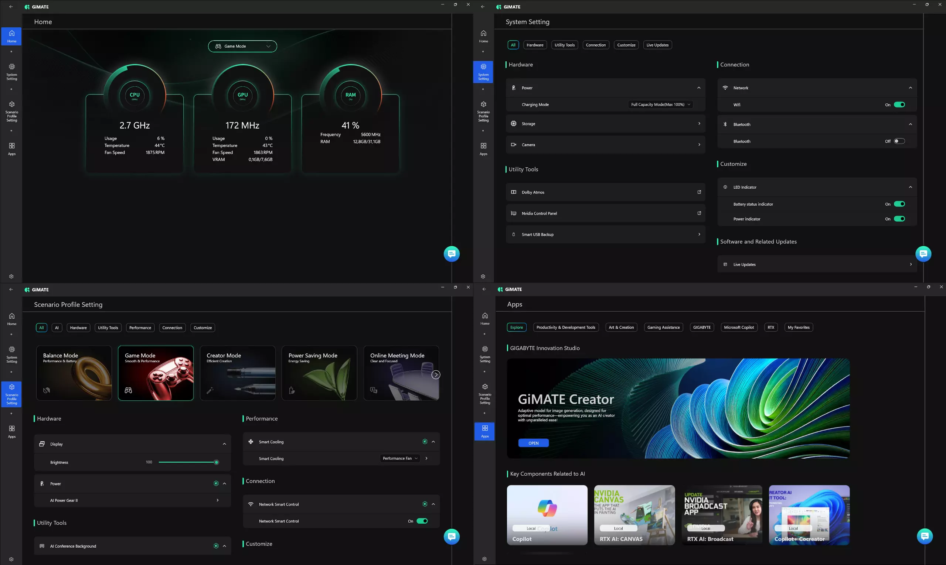
Task: Turn on the Bluetooth toggle
Action: [x=899, y=141]
